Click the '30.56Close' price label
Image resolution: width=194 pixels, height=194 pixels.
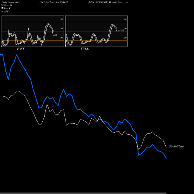coord(177,146)
